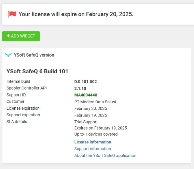Click the Spooler Controller API label
This screenshot has width=194, height=169.
point(27,88)
